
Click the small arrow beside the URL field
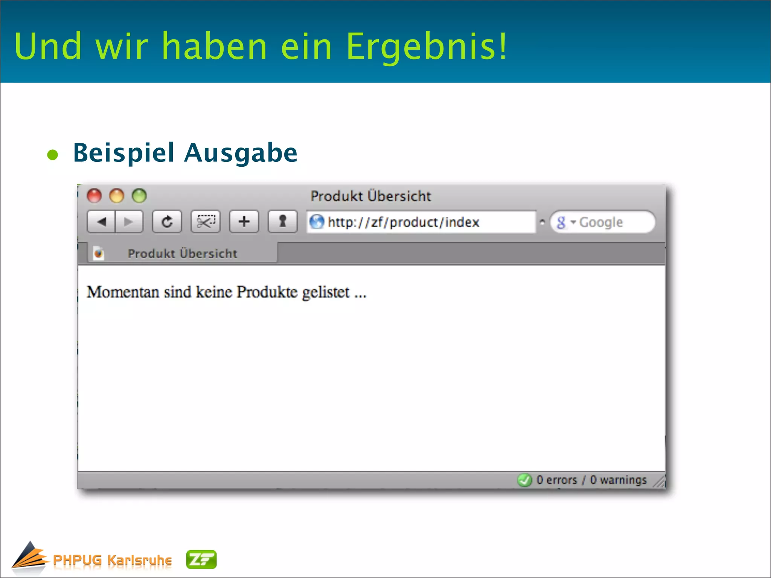click(542, 222)
